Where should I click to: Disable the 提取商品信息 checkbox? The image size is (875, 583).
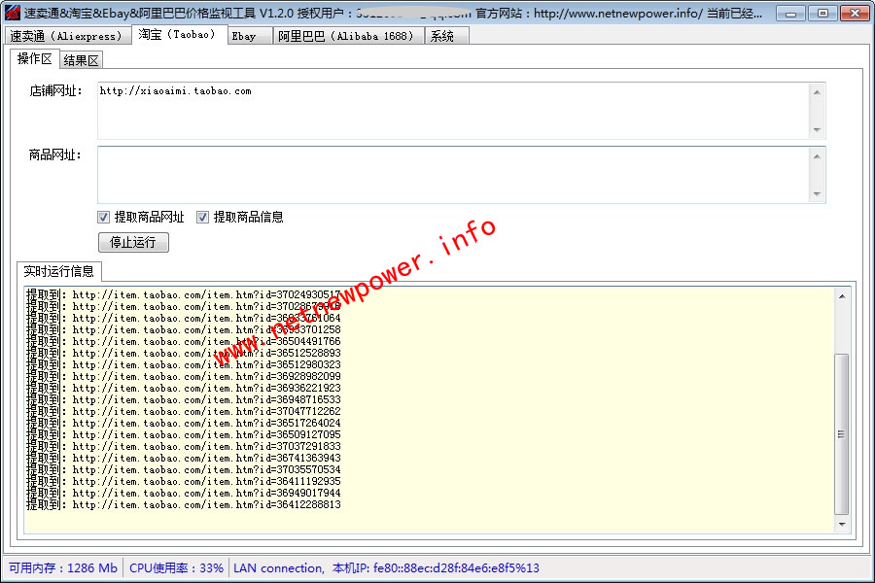203,218
